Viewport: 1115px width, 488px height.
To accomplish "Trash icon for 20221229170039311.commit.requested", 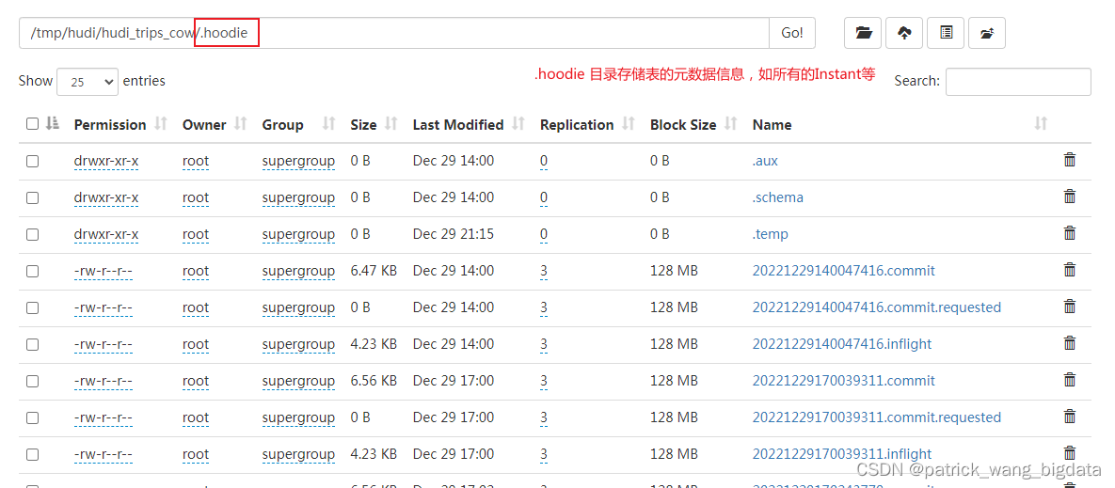I will (x=1069, y=417).
